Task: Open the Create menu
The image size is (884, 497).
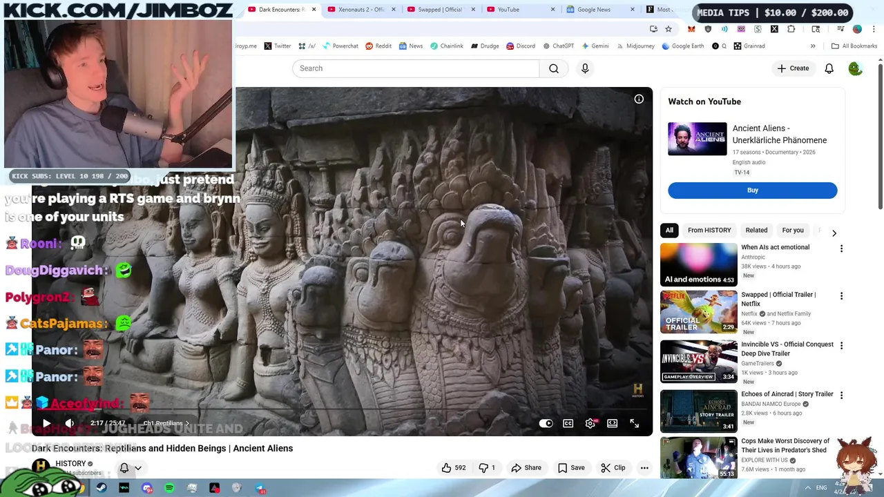Action: pyautogui.click(x=793, y=68)
